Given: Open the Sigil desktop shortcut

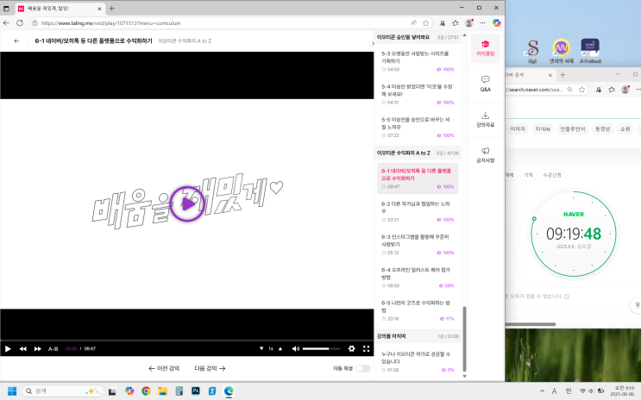Looking at the screenshot, I should pyautogui.click(x=532, y=52).
